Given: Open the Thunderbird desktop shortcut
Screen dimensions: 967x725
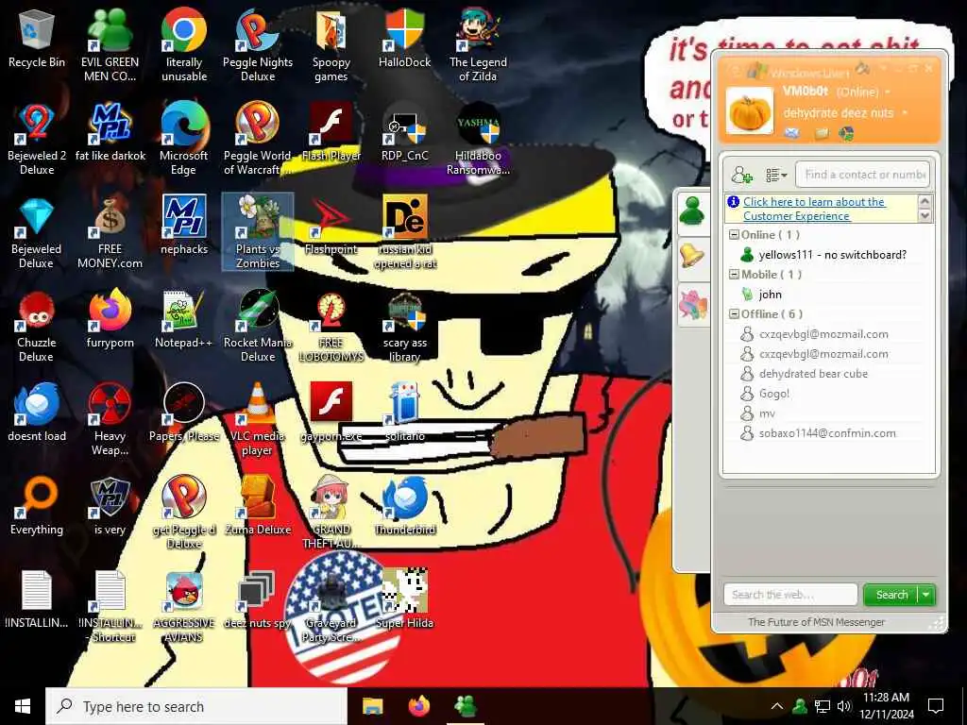Looking at the screenshot, I should (x=404, y=506).
